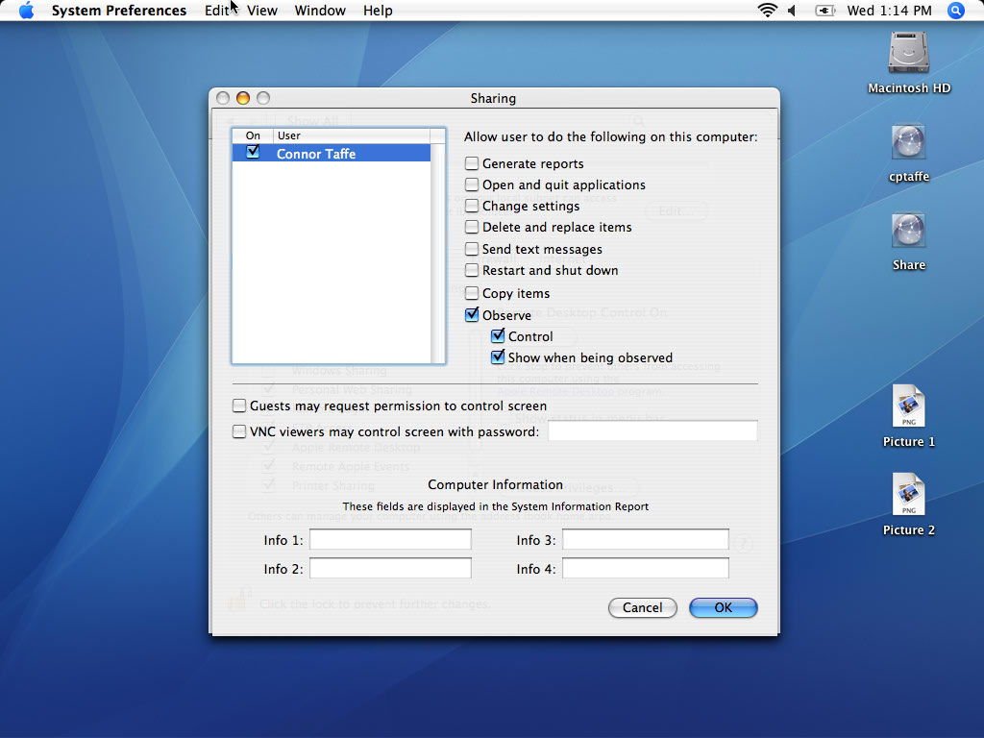Image resolution: width=984 pixels, height=738 pixels.
Task: Select the Share network volume icon
Action: (x=908, y=231)
